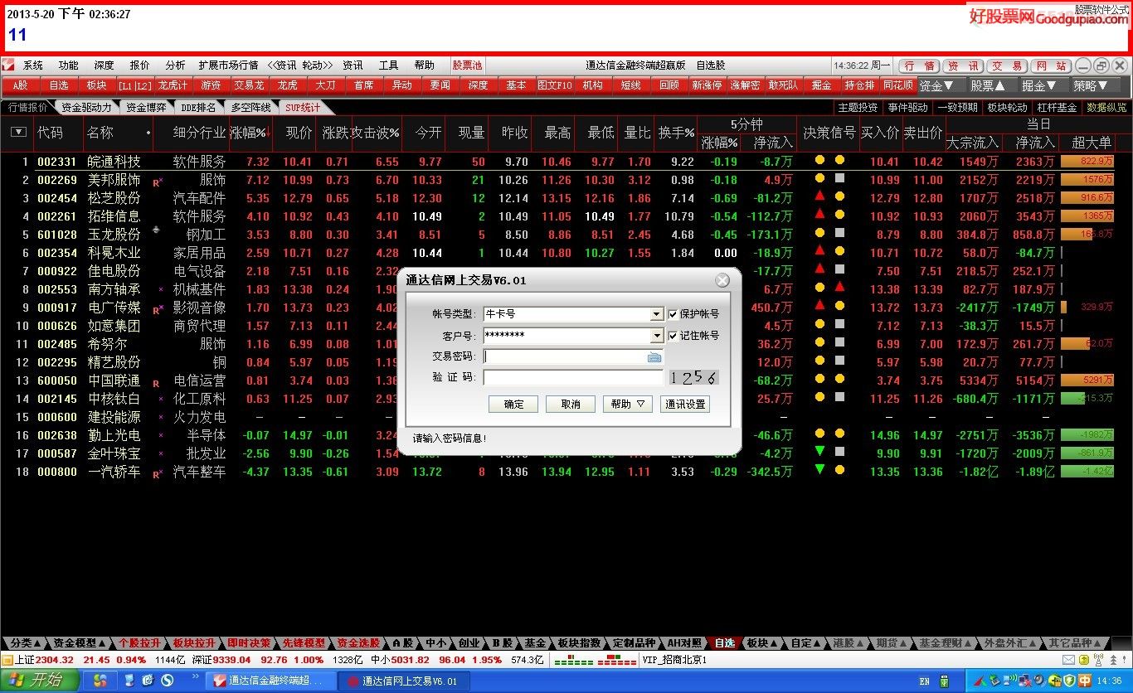
Task: Toggle the 股票池 button in menu bar
Action: click(x=467, y=65)
